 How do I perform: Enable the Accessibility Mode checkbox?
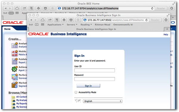(76, 92)
